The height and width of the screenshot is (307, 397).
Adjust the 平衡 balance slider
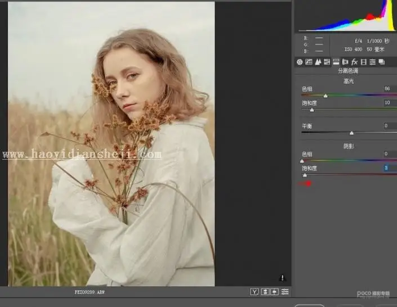click(351, 133)
